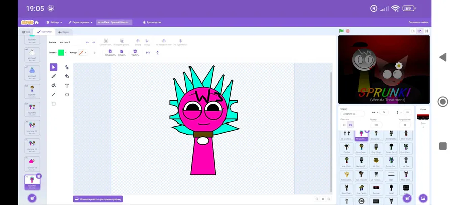Switch to the Код tab

pyautogui.click(x=26, y=32)
